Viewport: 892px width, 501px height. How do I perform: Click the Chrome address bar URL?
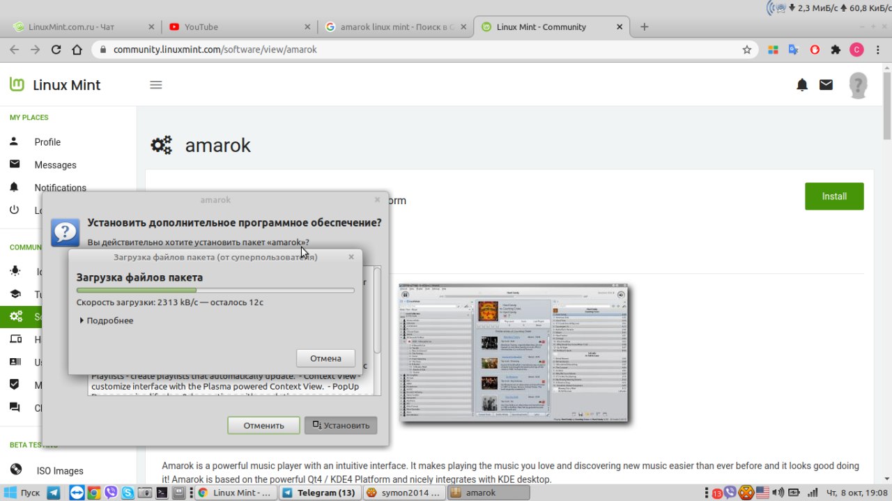(x=215, y=49)
